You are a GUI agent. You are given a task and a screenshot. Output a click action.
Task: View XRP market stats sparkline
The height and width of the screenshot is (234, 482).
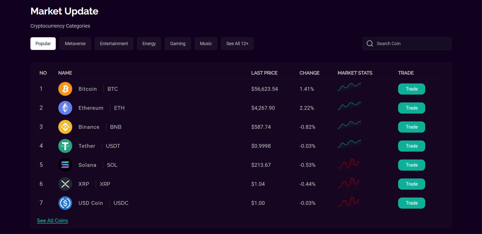(348, 183)
